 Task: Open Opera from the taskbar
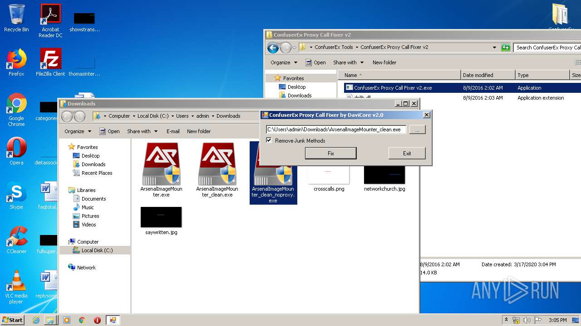tap(97, 320)
